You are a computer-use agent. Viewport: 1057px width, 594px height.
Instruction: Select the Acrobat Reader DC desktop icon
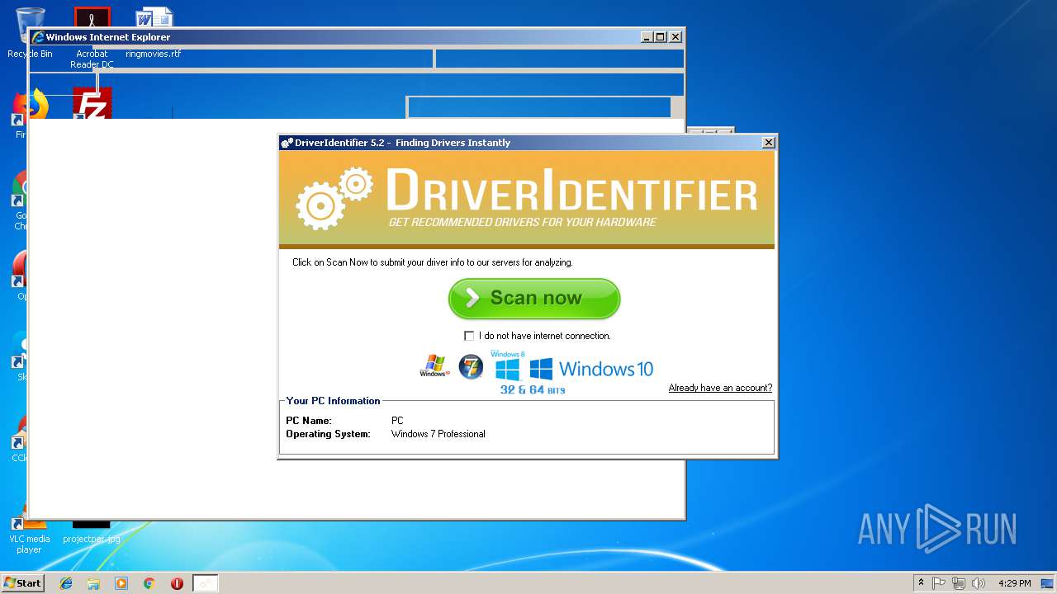tap(92, 37)
